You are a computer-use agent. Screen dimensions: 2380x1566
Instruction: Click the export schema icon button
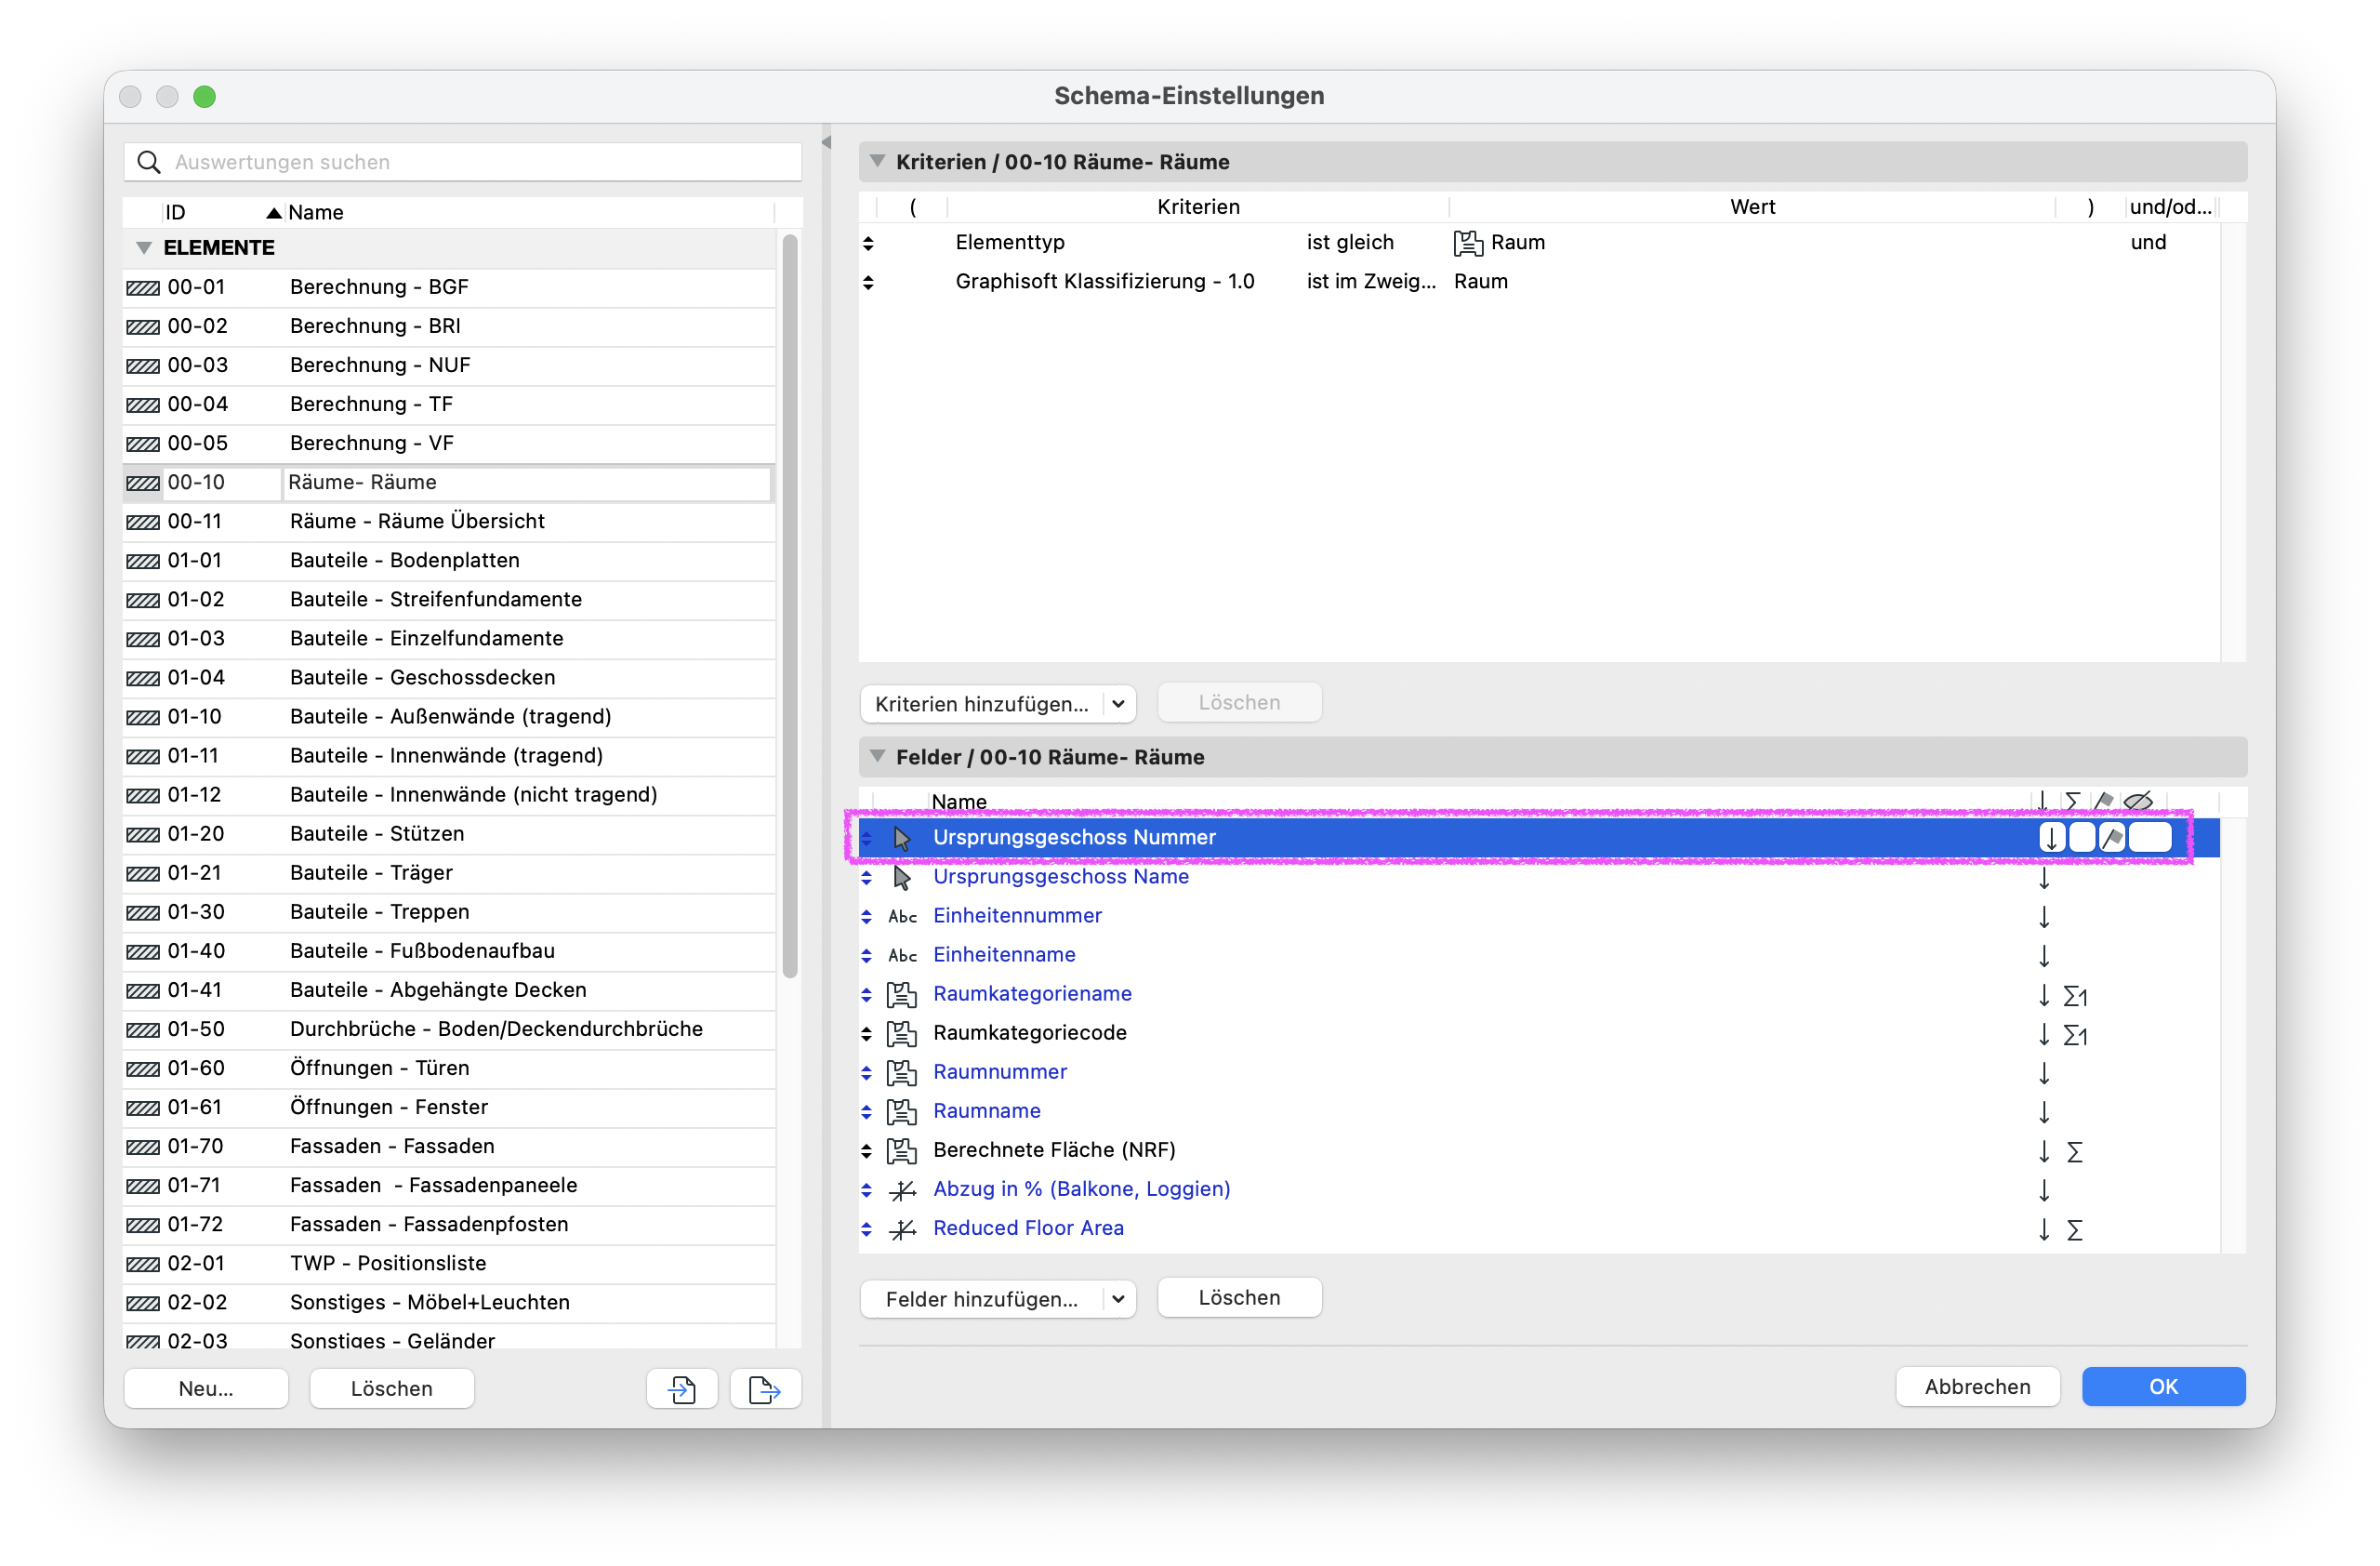(765, 1388)
